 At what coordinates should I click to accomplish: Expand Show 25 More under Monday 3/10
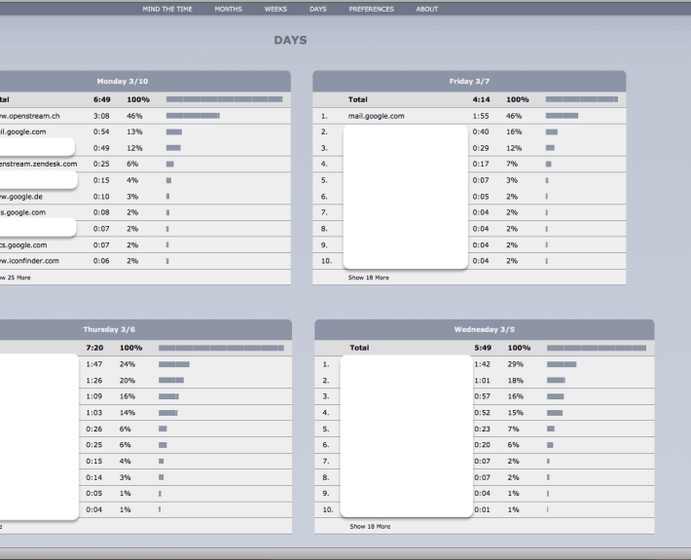pyautogui.click(x=14, y=278)
